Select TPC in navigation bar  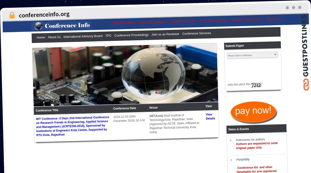[x=108, y=36]
